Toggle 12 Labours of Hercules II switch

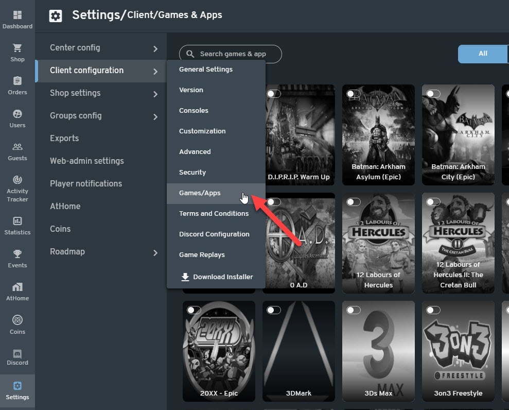click(x=433, y=202)
